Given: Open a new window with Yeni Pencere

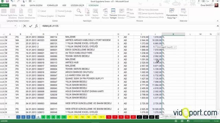Looking at the screenshot, I should click(105, 14).
